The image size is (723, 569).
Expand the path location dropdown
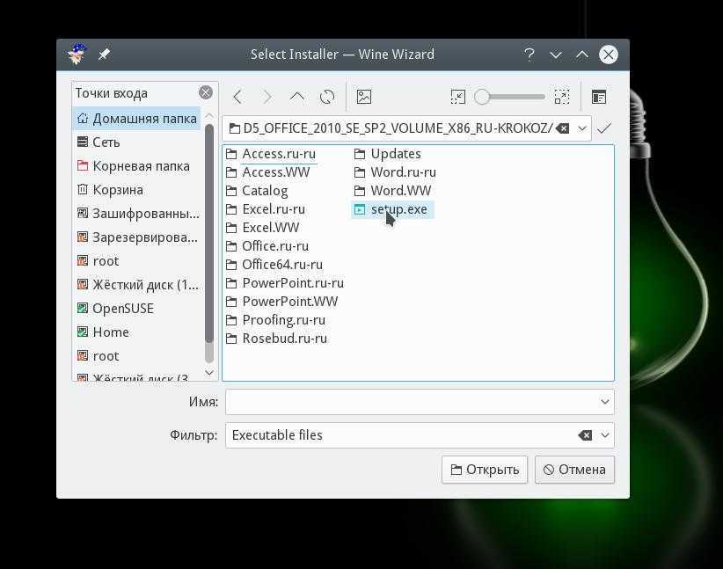coord(582,128)
